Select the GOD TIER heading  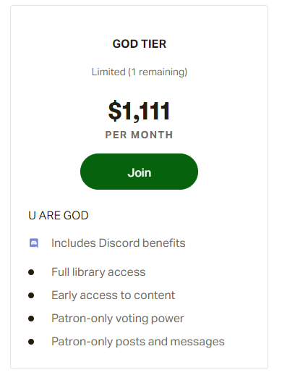pyautogui.click(x=140, y=44)
